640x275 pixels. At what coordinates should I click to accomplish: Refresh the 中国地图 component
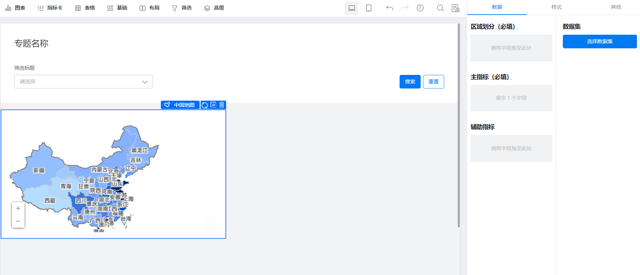pyautogui.click(x=205, y=105)
